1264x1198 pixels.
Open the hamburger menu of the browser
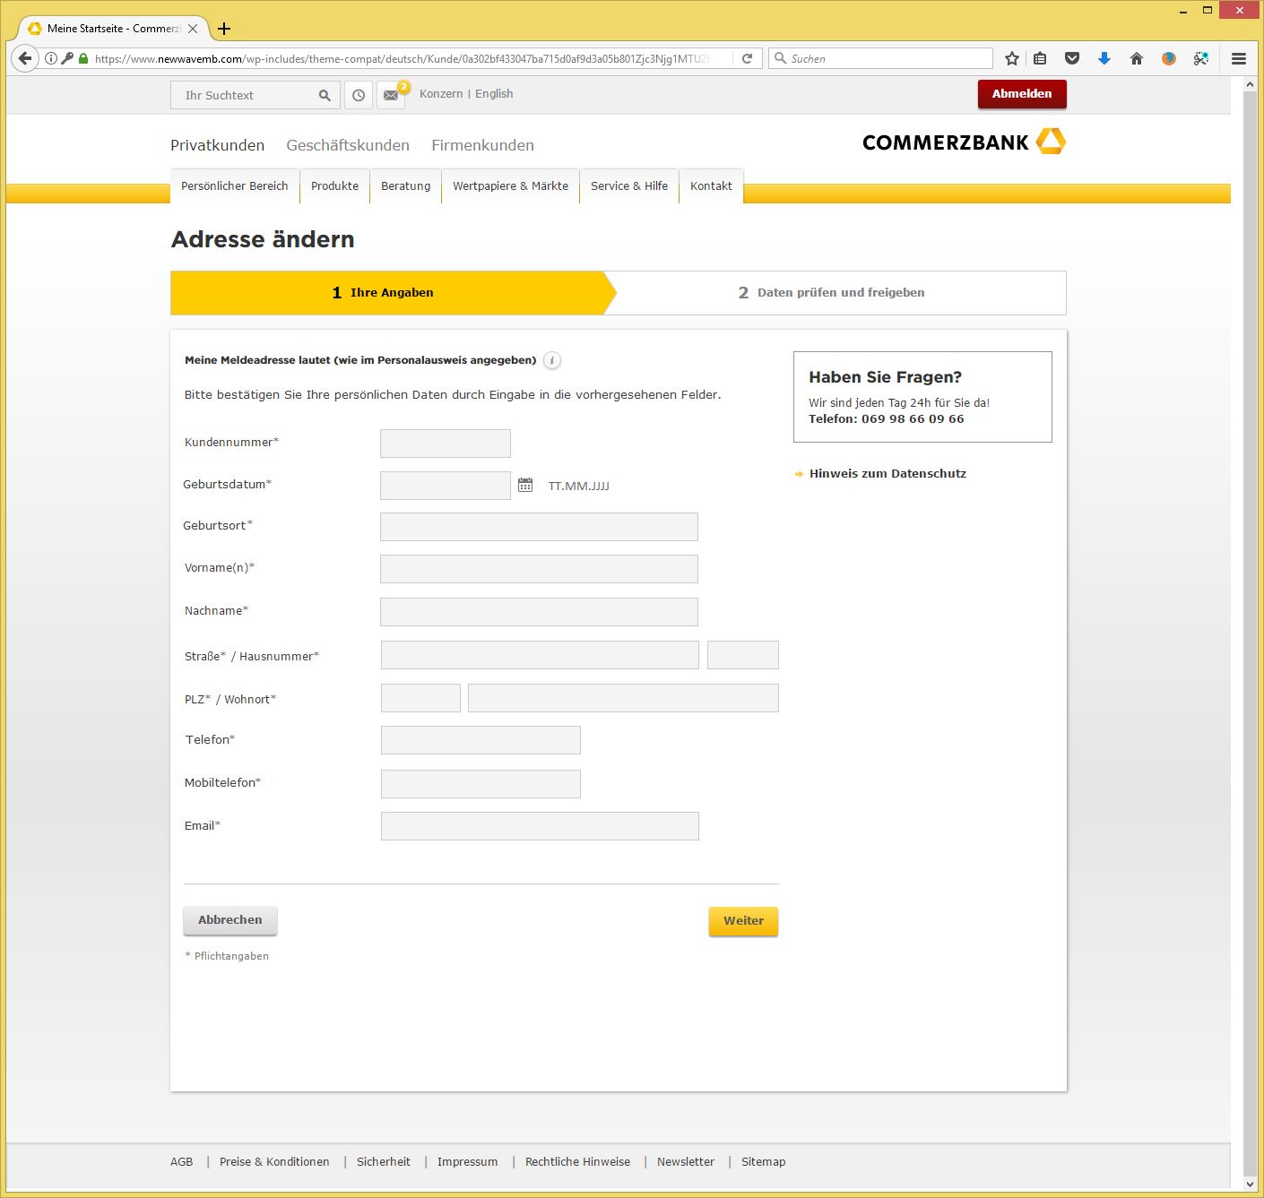tap(1239, 58)
